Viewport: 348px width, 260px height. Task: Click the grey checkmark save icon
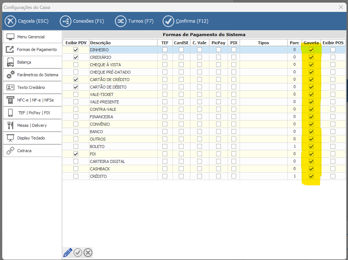tap(78, 253)
